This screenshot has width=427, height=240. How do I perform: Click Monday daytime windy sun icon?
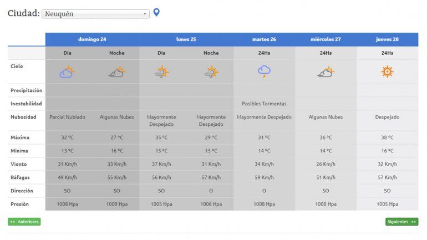(161, 72)
